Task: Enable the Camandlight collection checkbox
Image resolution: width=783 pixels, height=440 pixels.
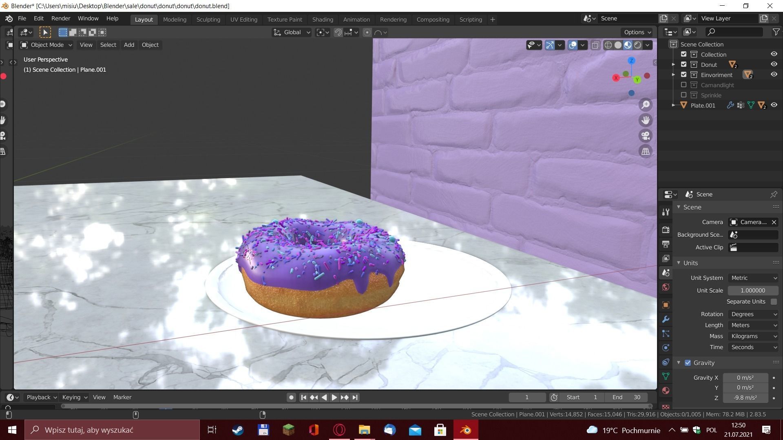Action: coord(684,85)
